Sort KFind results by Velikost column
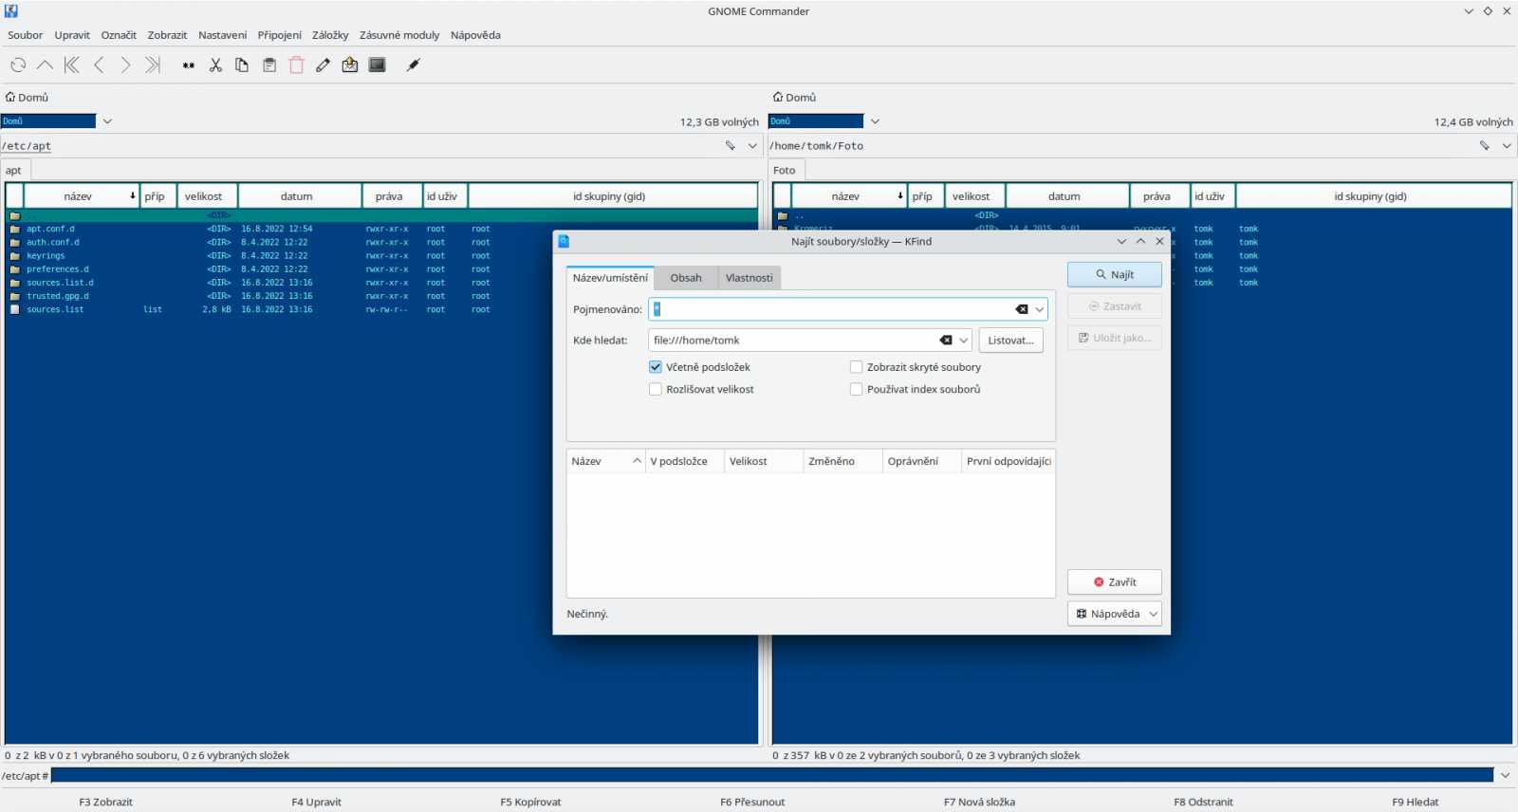Viewport: 1518px width, 812px height. point(763,461)
